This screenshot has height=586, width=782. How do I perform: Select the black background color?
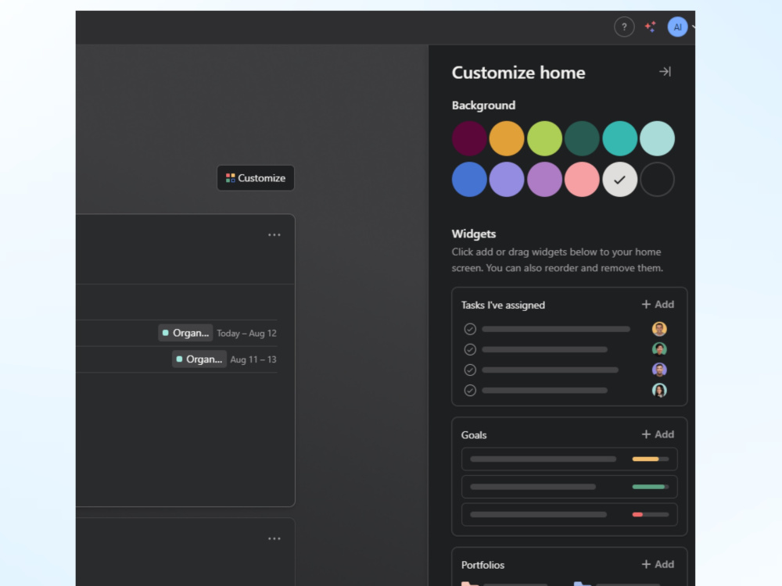tap(658, 180)
